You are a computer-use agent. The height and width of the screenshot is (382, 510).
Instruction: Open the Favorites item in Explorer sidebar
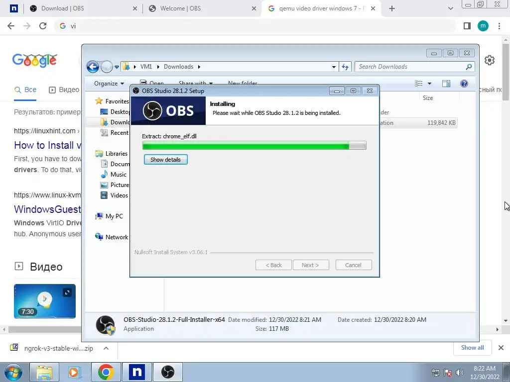113,101
